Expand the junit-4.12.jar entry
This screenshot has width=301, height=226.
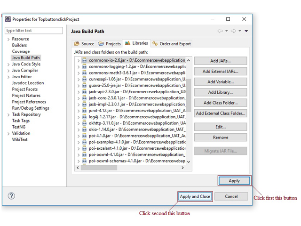coord(79,111)
